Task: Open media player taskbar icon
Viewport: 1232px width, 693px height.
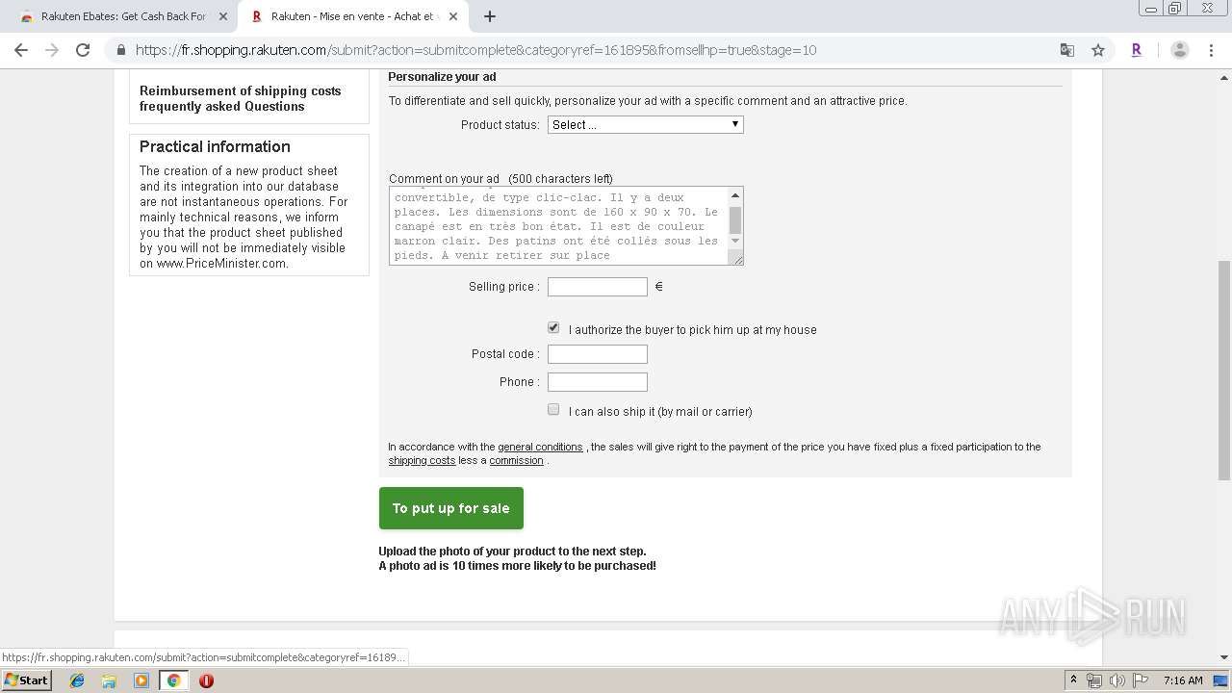Action: [x=141, y=680]
